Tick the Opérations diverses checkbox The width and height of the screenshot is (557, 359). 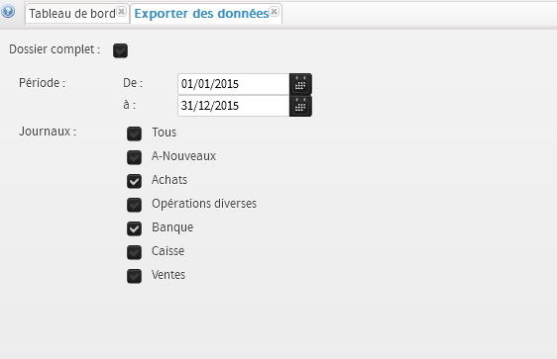pyautogui.click(x=134, y=205)
